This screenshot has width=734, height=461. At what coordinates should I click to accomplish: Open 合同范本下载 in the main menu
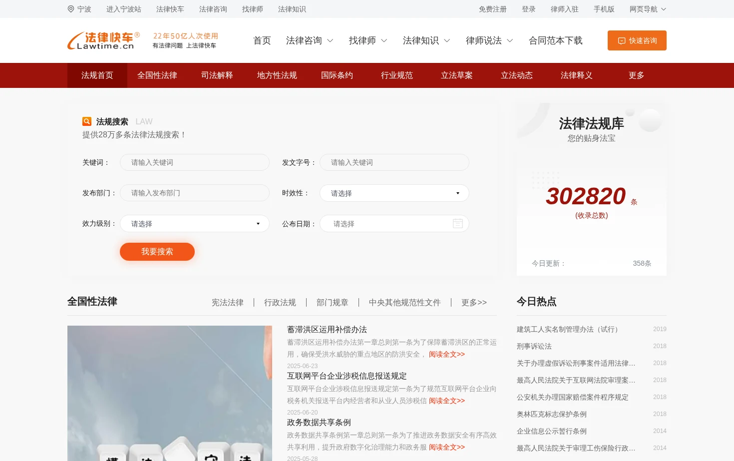pos(556,40)
